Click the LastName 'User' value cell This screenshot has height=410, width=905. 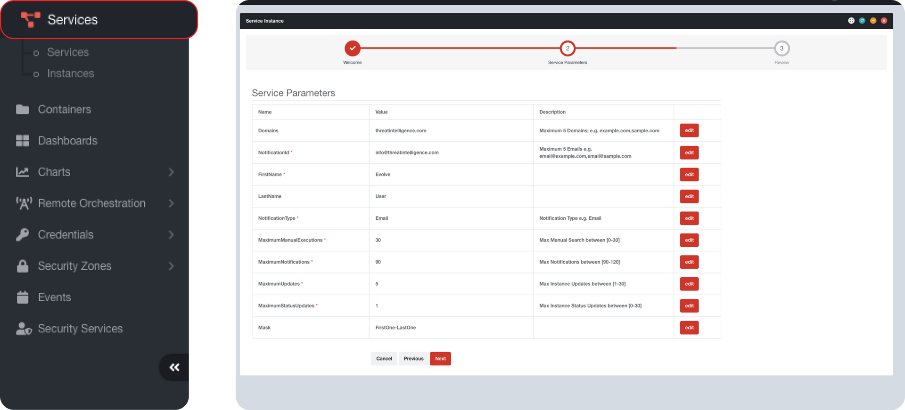point(451,196)
